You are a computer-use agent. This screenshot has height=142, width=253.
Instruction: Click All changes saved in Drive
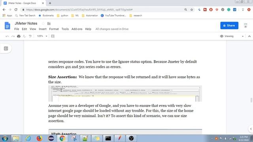112,29
